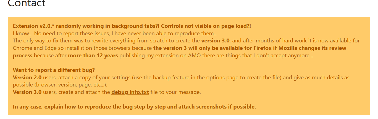The width and height of the screenshot is (378, 119).
Task: Open the debug info.txt link
Action: (x=130, y=92)
